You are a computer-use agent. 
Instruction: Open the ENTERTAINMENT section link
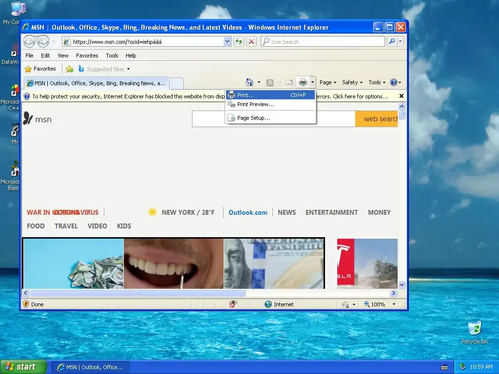point(331,212)
